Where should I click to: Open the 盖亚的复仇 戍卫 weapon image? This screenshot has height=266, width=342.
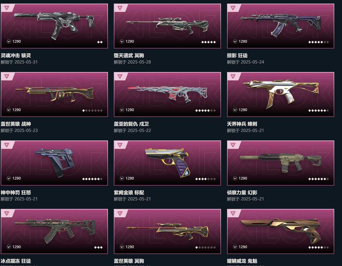click(168, 94)
